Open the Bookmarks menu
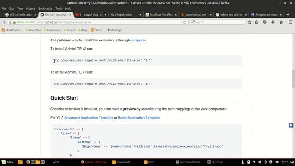The height and width of the screenshot is (166, 295). pos(45,9)
